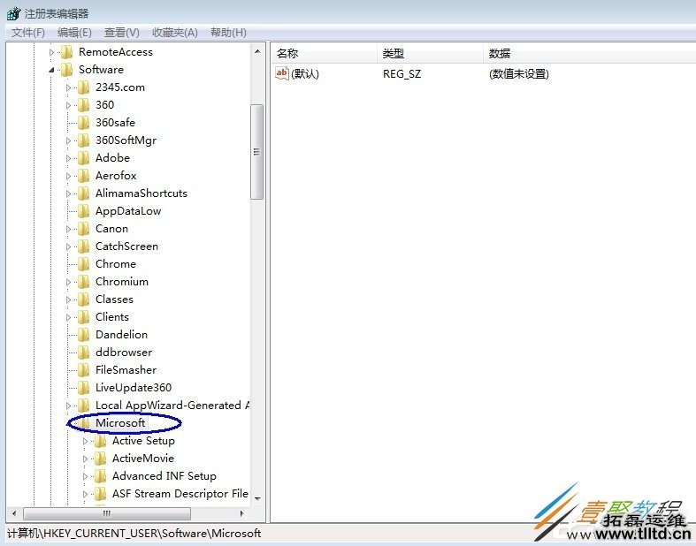The image size is (696, 546).
Task: Click the FileSmasher folder icon
Action: (83, 370)
